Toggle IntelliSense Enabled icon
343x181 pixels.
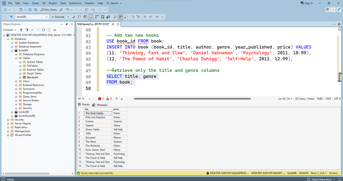click(x=90, y=17)
